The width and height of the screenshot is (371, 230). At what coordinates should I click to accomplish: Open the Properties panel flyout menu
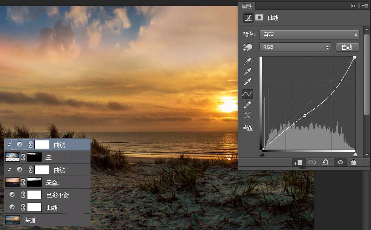pos(365,6)
